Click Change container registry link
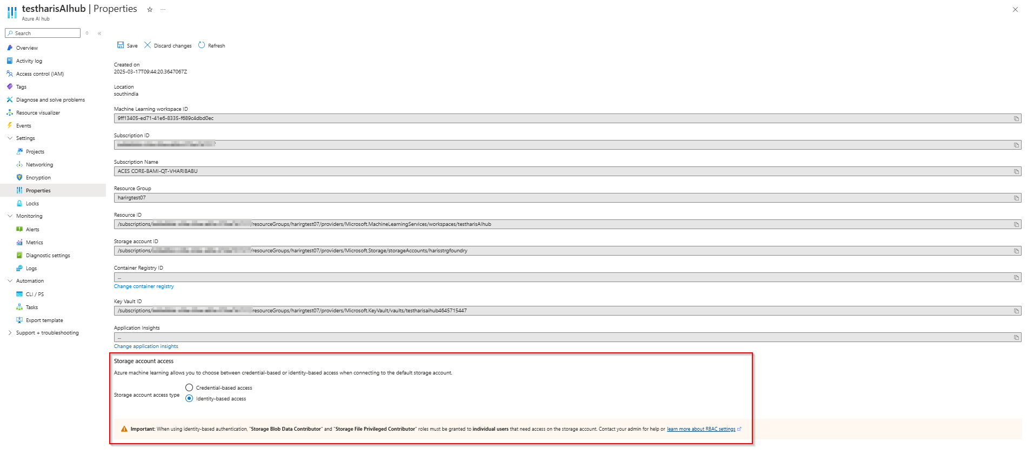Image resolution: width=1027 pixels, height=455 pixels. (144, 286)
